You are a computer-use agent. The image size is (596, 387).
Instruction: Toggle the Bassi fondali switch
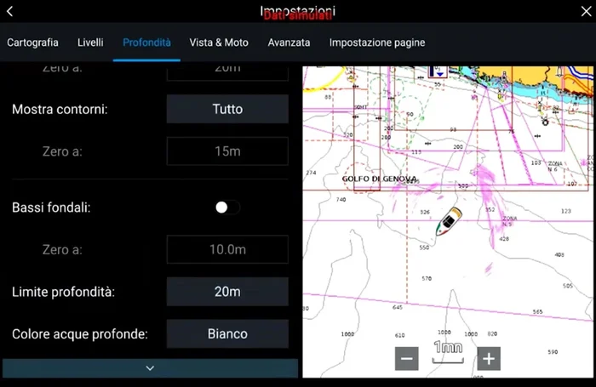click(x=227, y=208)
